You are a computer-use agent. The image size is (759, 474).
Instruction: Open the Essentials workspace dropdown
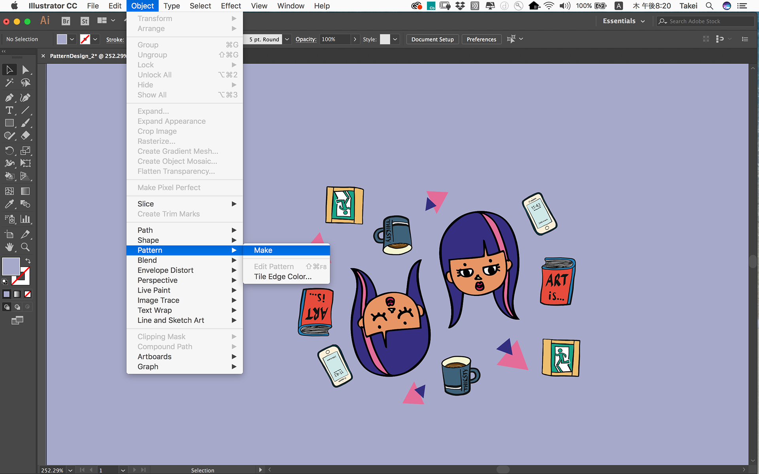(624, 21)
